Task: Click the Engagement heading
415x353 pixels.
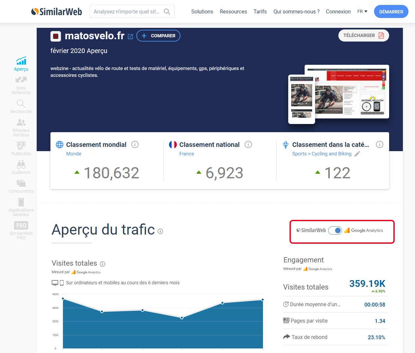Action: (x=303, y=260)
